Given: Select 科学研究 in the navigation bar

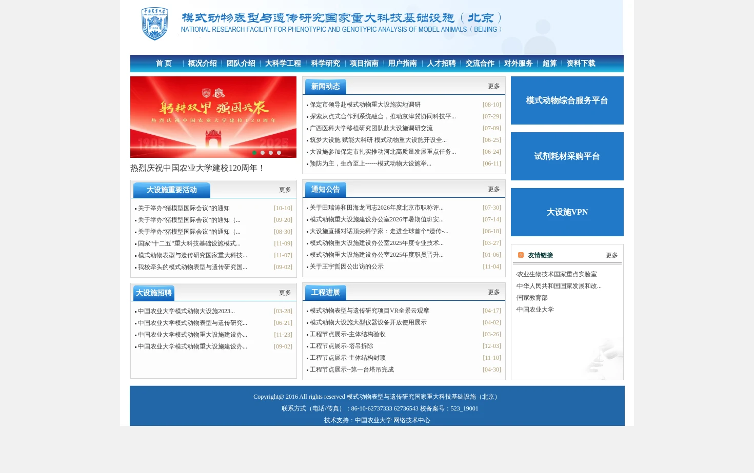Looking at the screenshot, I should coord(325,64).
